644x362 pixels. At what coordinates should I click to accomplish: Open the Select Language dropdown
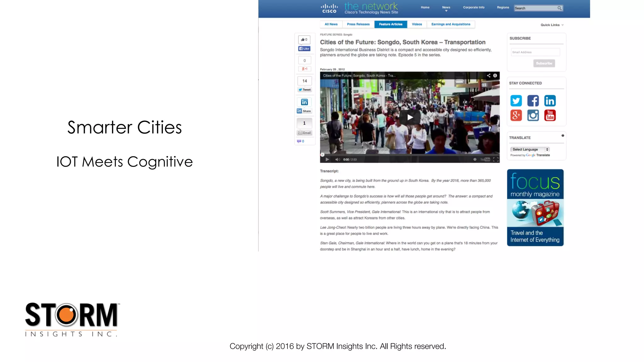point(530,149)
